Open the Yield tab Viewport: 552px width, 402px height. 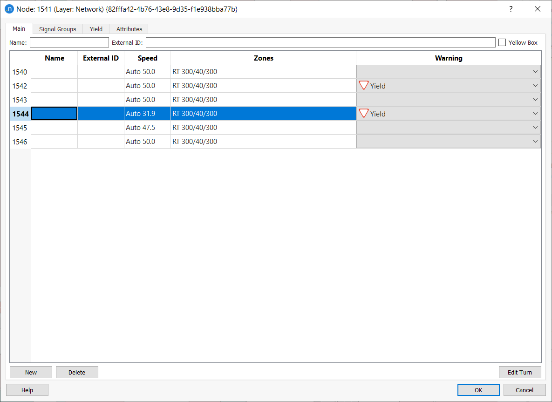tap(96, 29)
